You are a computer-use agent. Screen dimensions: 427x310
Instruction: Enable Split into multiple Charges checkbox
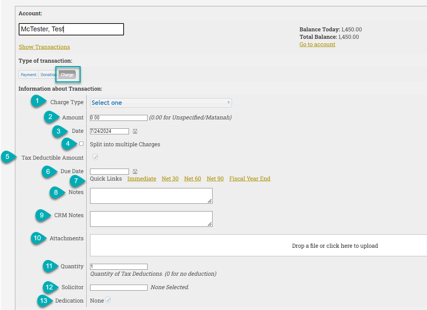pyautogui.click(x=81, y=144)
